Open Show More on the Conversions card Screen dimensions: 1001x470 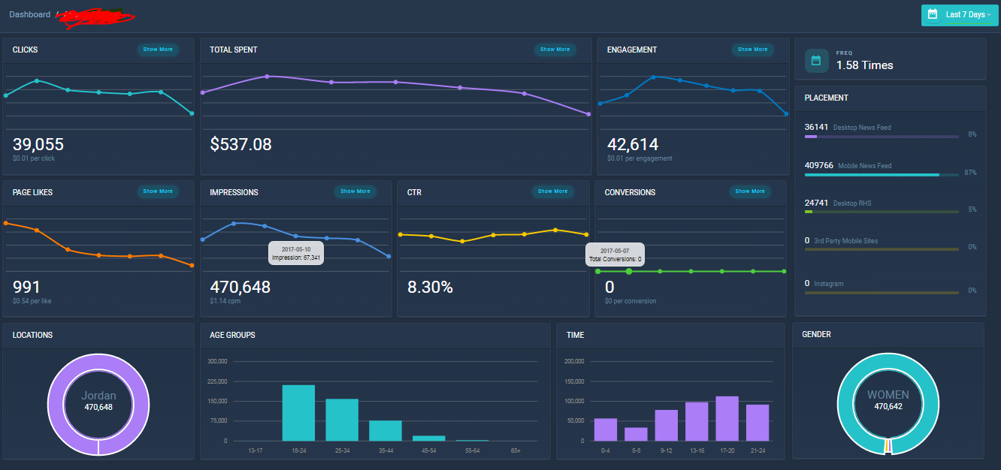click(x=750, y=191)
